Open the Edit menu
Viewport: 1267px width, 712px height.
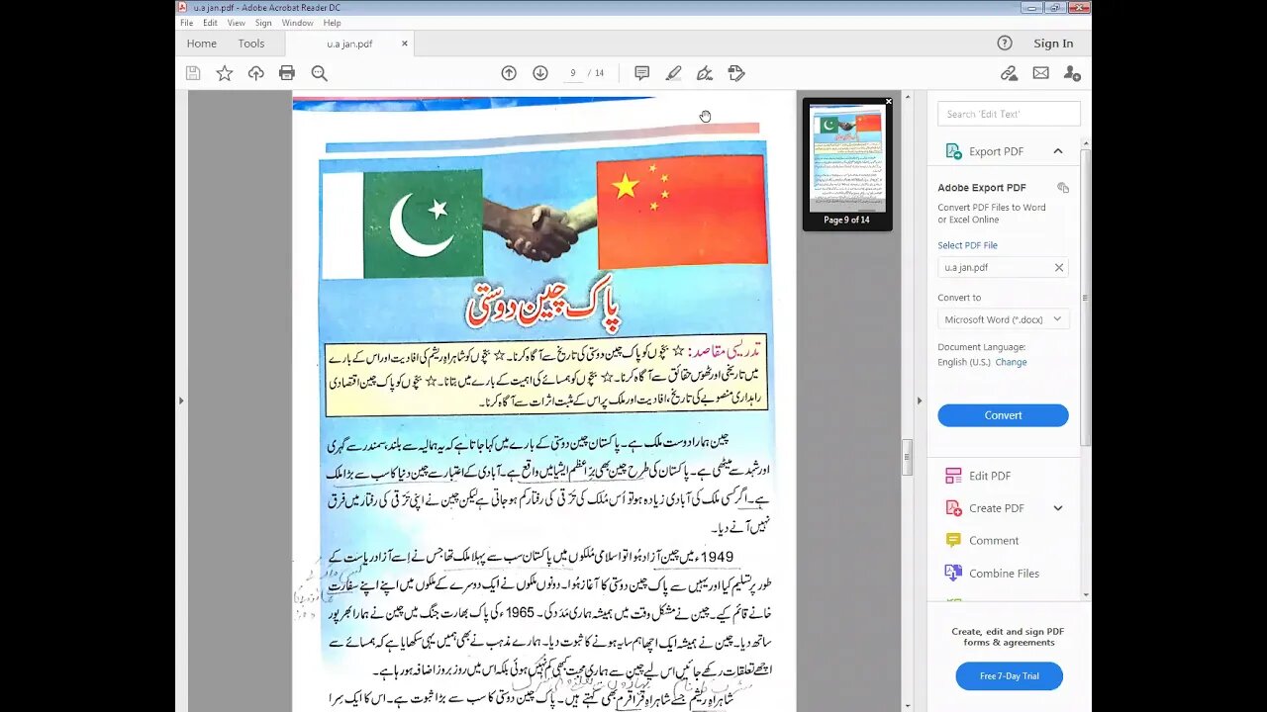(x=210, y=23)
